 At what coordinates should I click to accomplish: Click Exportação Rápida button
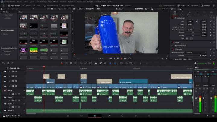tap(168, 5)
